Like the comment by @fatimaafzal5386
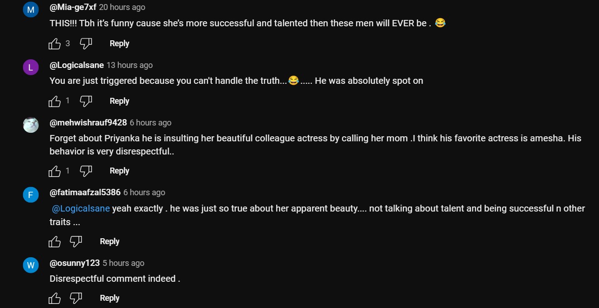 click(x=54, y=241)
